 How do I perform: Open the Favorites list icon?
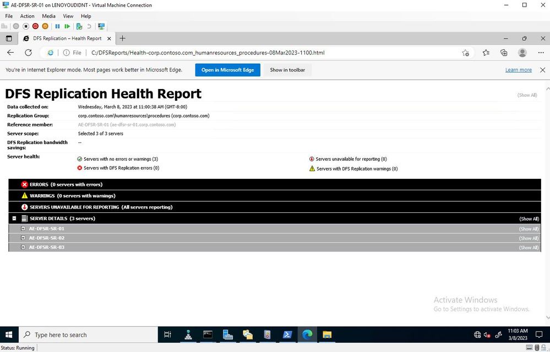point(486,53)
